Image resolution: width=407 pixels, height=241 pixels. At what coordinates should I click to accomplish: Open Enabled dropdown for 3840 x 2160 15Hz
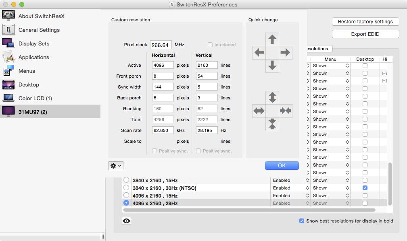coord(291,180)
